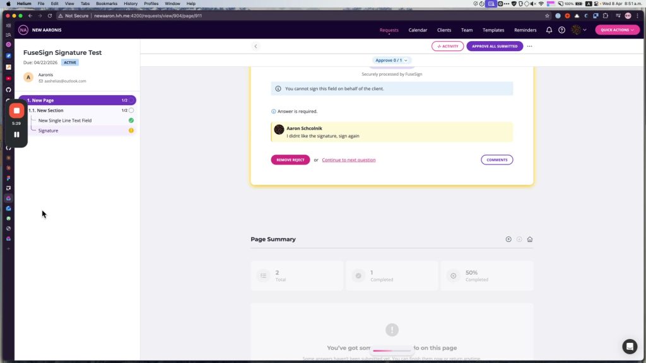Follow the Continue to next question link
Viewport: 646px width, 363px height.
348,159
